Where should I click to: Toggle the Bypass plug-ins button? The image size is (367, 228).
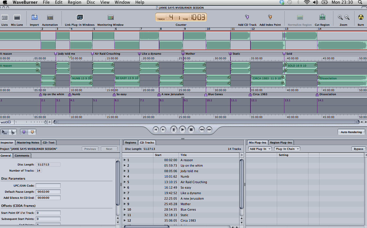coord(358,149)
